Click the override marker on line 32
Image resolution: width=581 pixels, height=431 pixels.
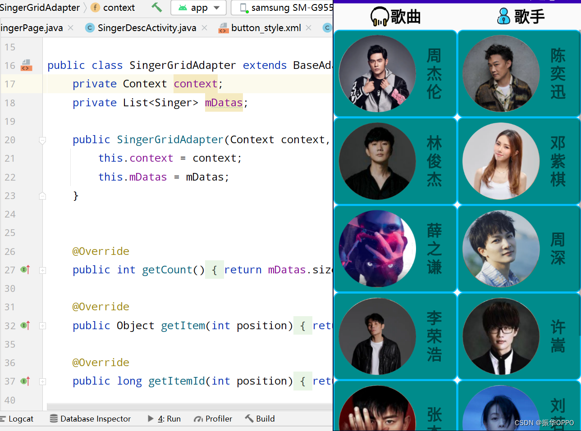click(x=26, y=325)
